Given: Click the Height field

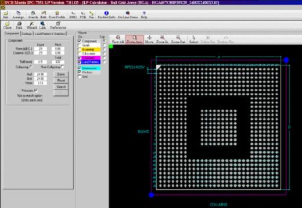Looking at the screenshot, I should [41, 83].
